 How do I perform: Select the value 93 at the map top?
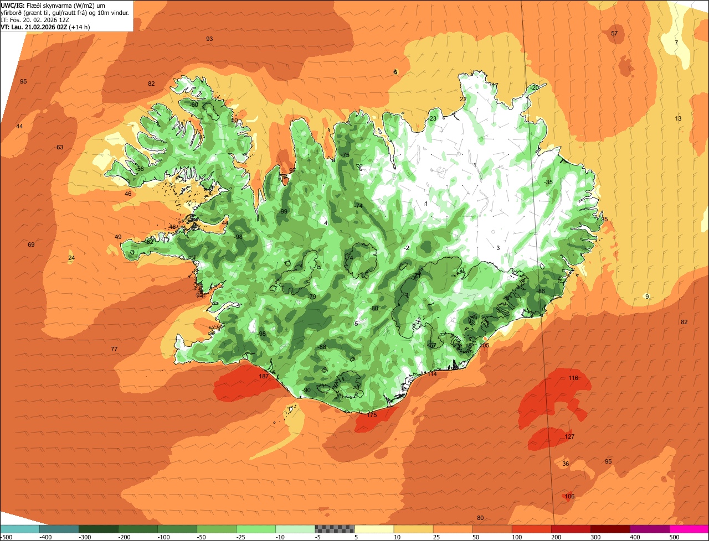209,39
